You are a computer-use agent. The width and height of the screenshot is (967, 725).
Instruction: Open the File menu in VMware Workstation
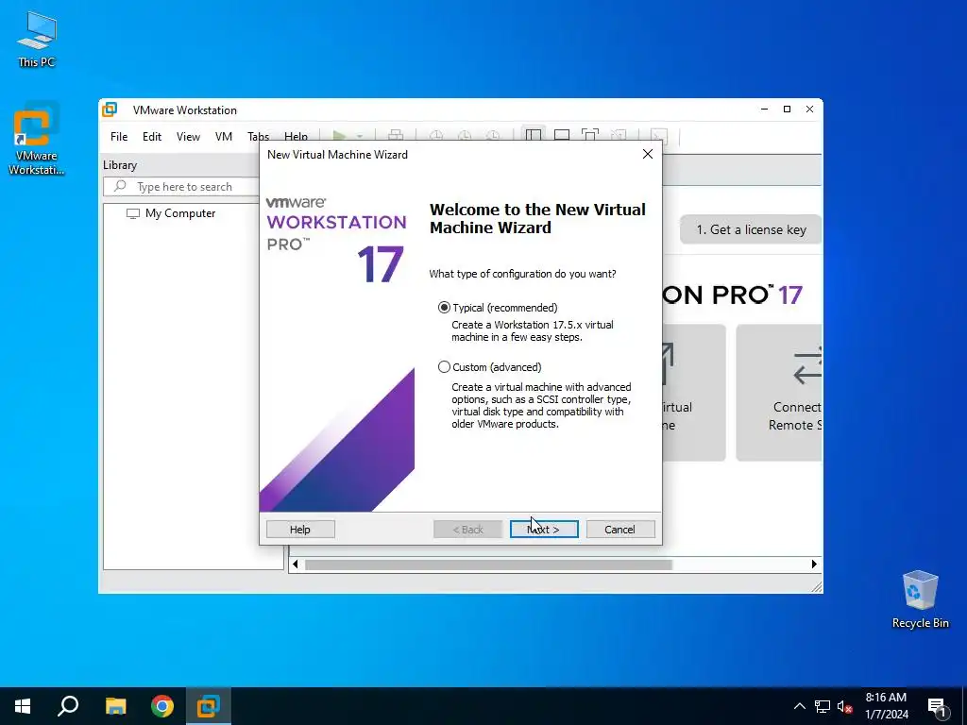(119, 136)
